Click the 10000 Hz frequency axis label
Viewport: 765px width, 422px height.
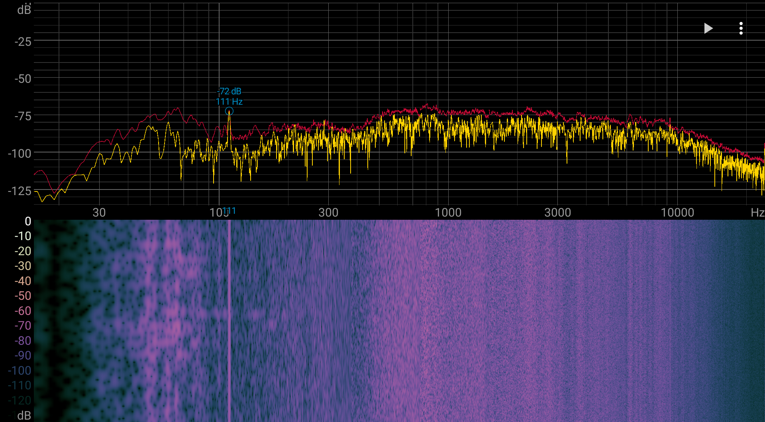pyautogui.click(x=677, y=213)
